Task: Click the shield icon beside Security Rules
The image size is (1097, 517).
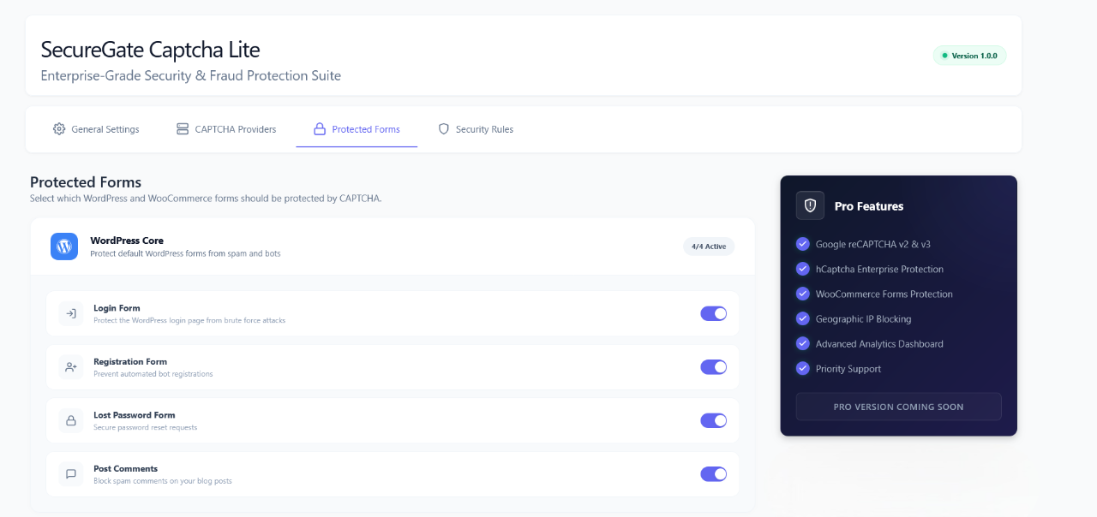Action: 443,128
